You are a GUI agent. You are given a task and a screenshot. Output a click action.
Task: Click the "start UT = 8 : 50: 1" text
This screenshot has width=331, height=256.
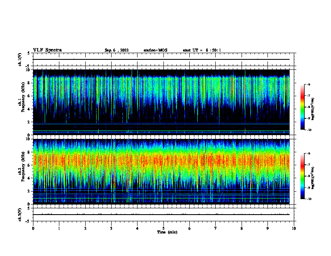[202, 50]
